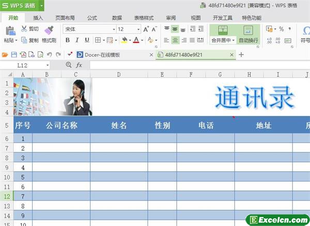The image size is (310, 226).
Task: Click the left decimal places icon
Action: (269, 41)
